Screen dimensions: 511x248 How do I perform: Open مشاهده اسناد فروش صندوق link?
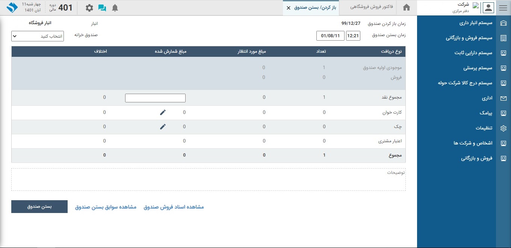pyautogui.click(x=174, y=207)
